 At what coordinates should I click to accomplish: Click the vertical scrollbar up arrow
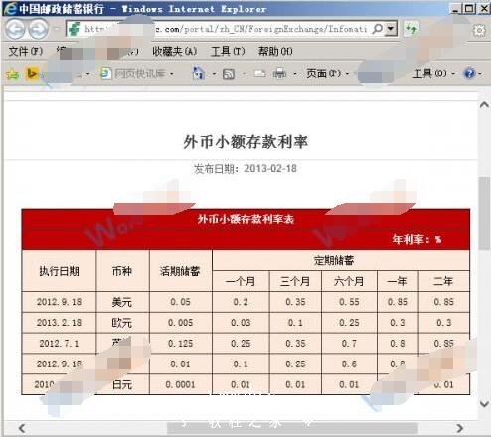(x=484, y=105)
